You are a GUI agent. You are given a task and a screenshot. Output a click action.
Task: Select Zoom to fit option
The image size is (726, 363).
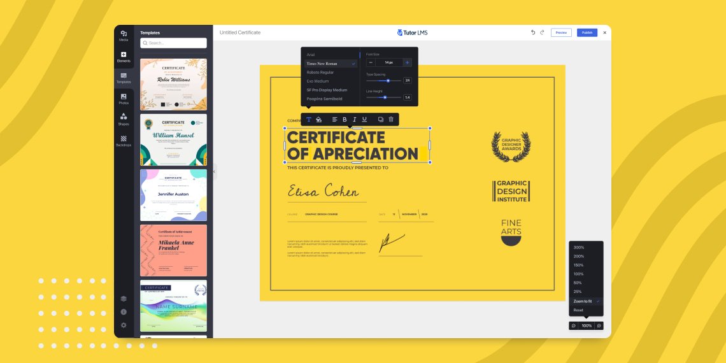[x=583, y=301]
